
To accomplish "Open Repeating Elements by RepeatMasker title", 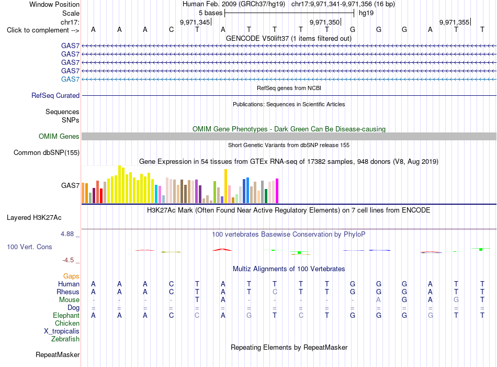I will coord(289,347).
